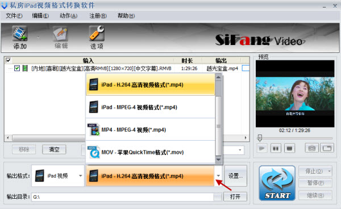Click the 清空 clear list button
The height and width of the screenshot is (209, 341).
[54, 150]
